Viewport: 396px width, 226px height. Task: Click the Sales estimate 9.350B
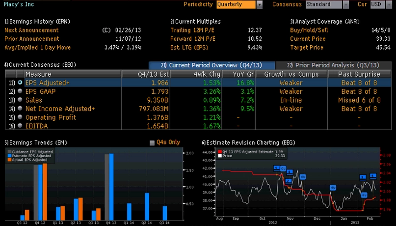tap(158, 100)
